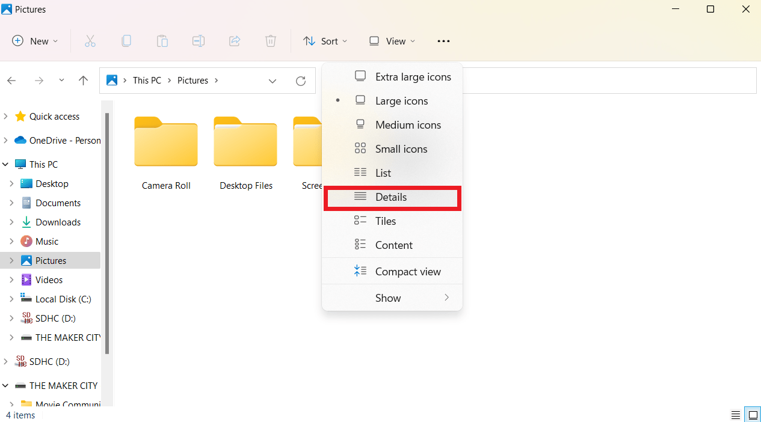Select Large icons view option
Image resolution: width=761 pixels, height=422 pixels.
point(401,101)
